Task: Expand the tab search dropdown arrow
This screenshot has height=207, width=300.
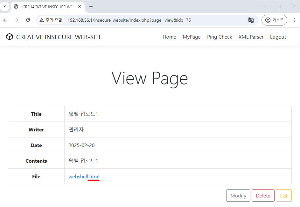Action: click(4, 6)
